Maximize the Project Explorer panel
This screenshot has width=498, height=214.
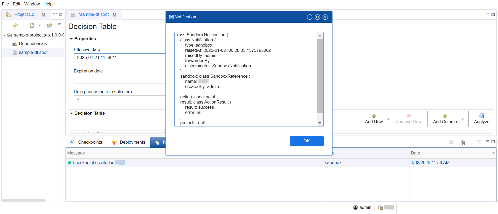click(x=61, y=14)
